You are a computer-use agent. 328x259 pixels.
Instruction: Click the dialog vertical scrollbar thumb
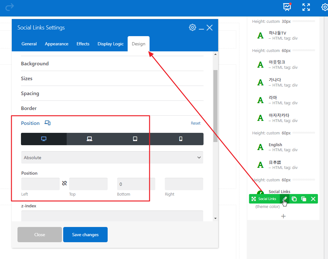[x=216, y=106]
